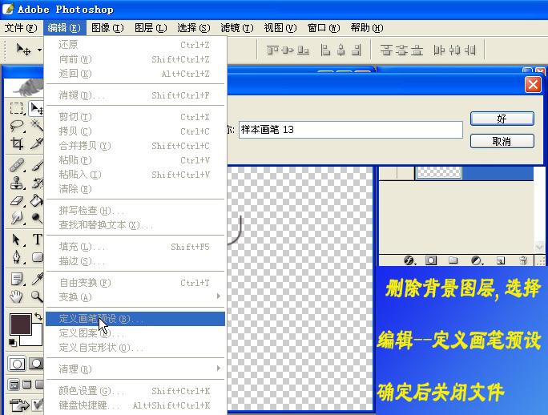This screenshot has height=415, width=548.
Task: Choose 颜色设置 (G) menu entry
Action: click(x=135, y=390)
